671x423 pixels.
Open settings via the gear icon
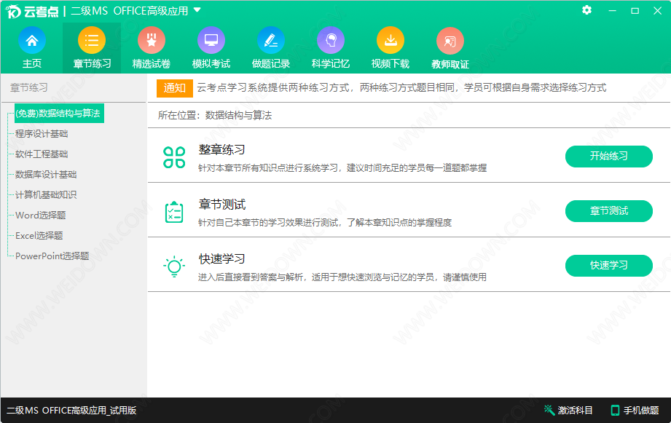pos(586,10)
